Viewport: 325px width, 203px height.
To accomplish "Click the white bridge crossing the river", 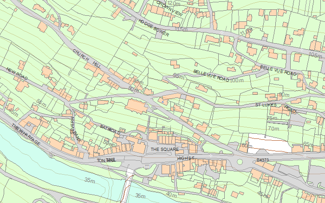I will tap(127, 185).
